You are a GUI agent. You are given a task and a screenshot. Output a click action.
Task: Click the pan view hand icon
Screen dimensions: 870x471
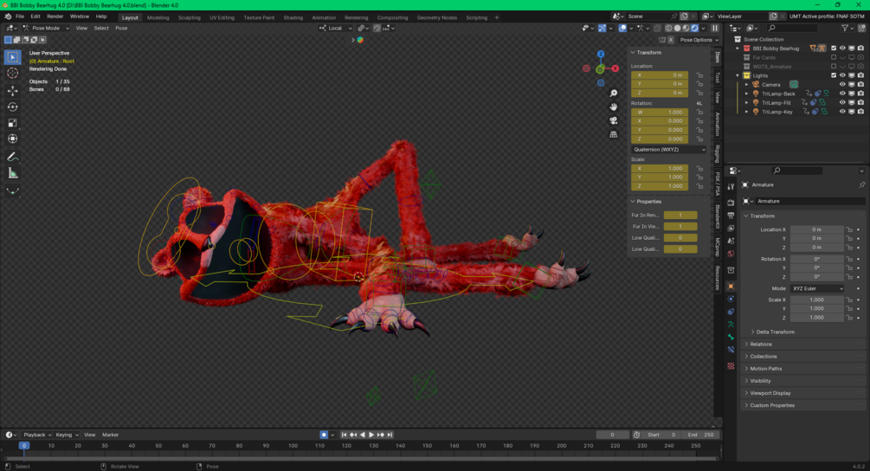click(614, 106)
